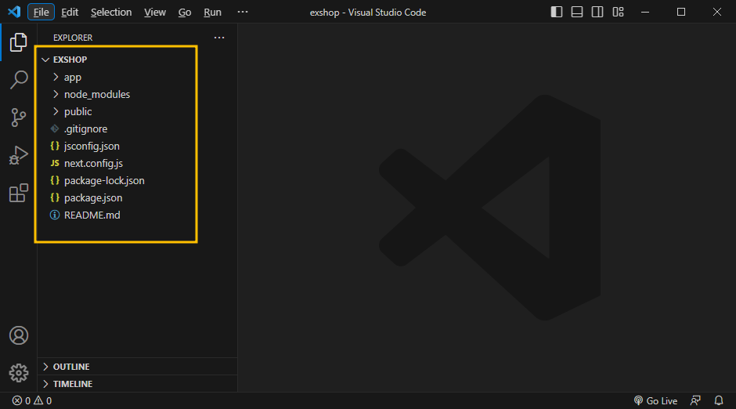736x409 pixels.
Task: Open the README.md file
Action: click(137, 215)
